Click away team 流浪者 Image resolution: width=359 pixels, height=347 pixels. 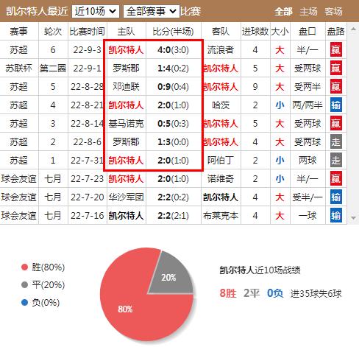(221, 50)
